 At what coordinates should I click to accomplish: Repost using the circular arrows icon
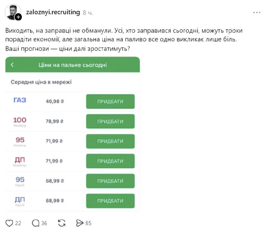click(x=62, y=223)
